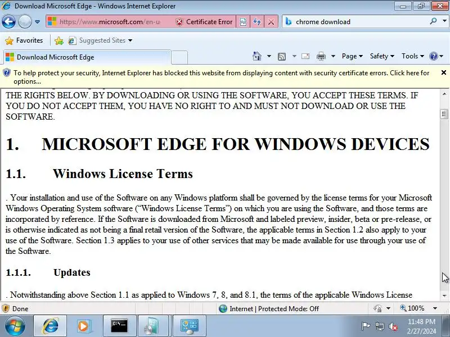Click the Print icon
Image resolution: width=450 pixels, height=337 pixels.
321,57
